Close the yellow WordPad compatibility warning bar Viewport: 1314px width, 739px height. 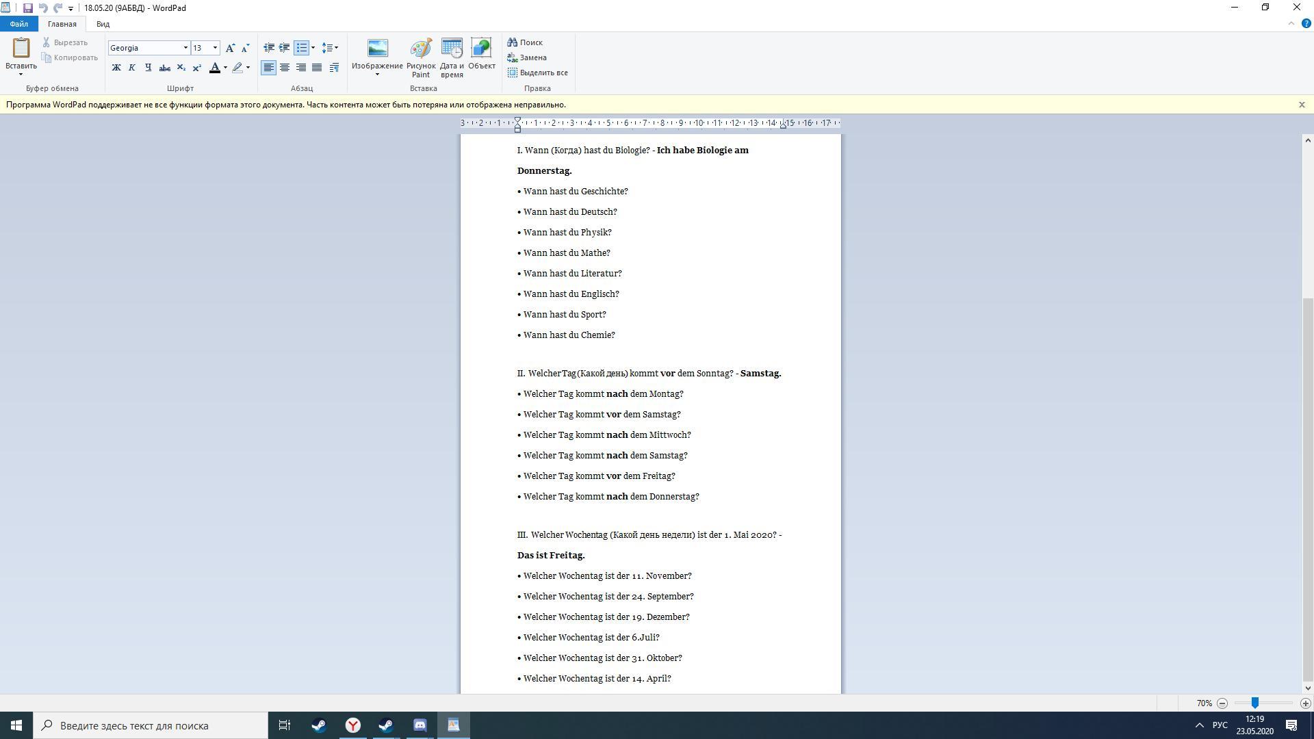coord(1302,105)
